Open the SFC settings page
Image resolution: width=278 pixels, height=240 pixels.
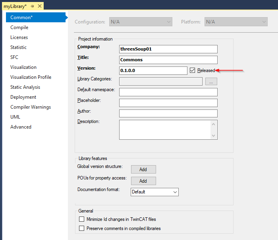[14, 57]
